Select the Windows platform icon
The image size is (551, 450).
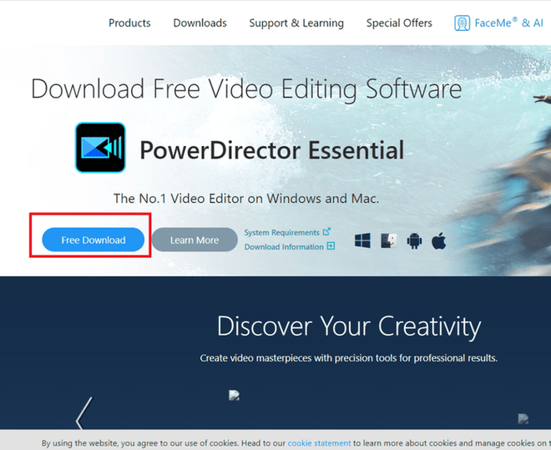[x=362, y=240]
